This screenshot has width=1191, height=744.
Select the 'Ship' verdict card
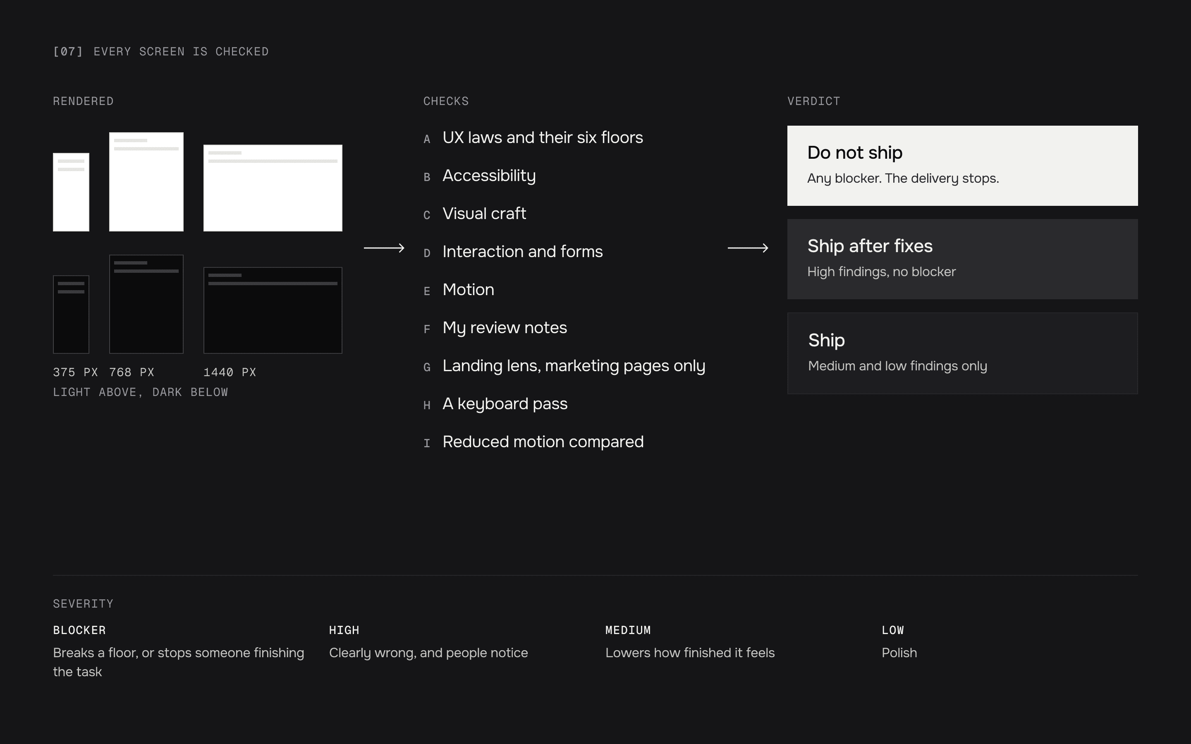coord(962,353)
